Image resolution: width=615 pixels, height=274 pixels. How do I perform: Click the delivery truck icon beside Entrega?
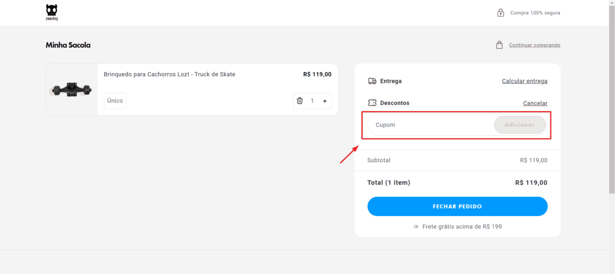click(372, 81)
